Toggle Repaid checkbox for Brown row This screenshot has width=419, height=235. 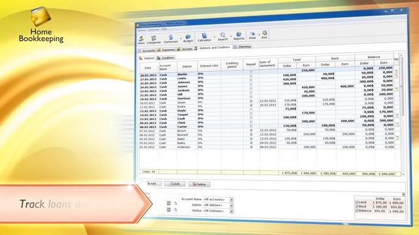coord(251,131)
